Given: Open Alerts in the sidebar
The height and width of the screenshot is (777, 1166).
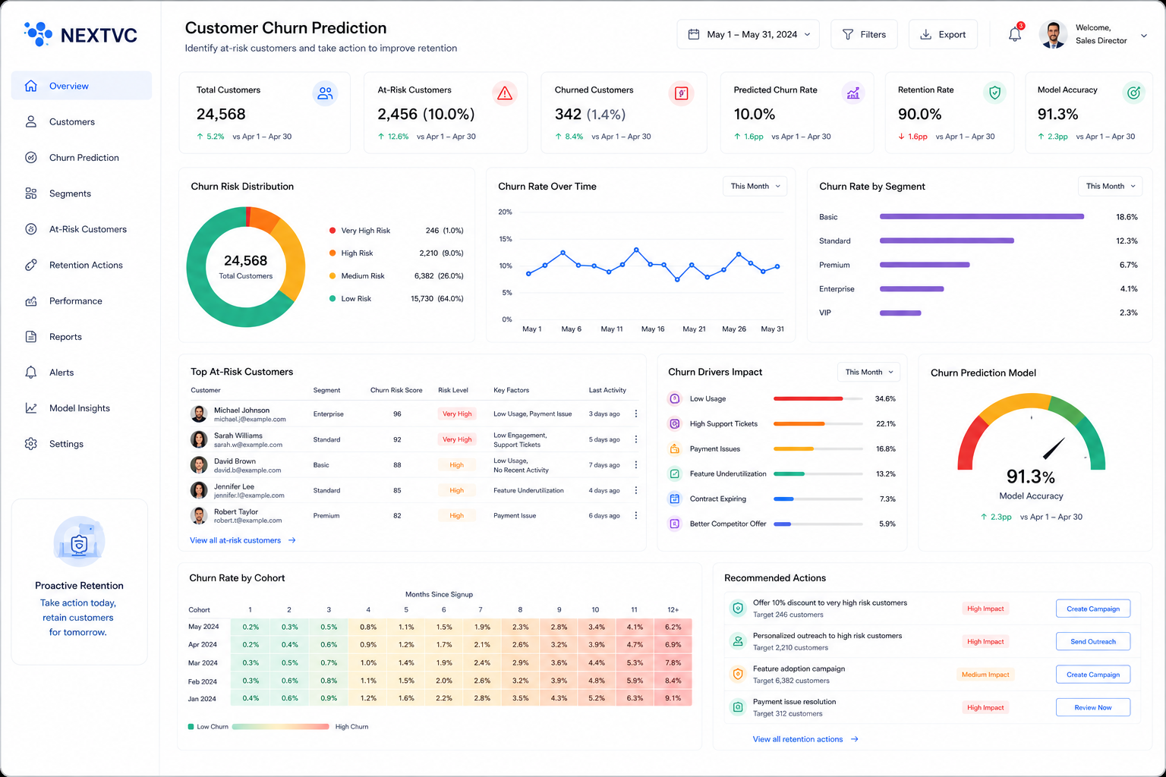Looking at the screenshot, I should click(81, 373).
